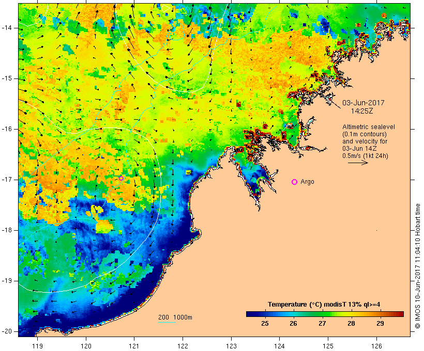Click the latitude axis label -20
Viewport: 424px width, 351px height.
point(7,331)
